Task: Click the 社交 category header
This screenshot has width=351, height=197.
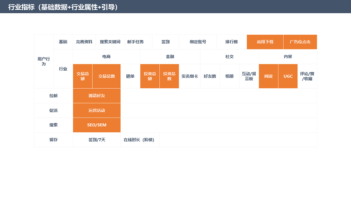Action: click(x=230, y=57)
